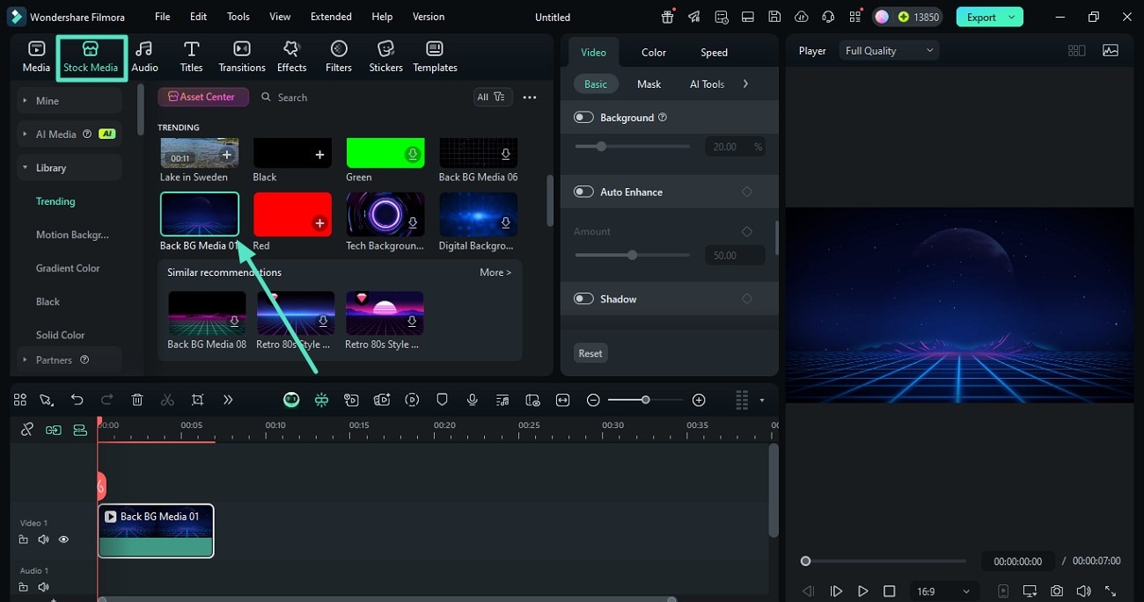
Task: Click the timeline zoom slider
Action: [x=646, y=400]
